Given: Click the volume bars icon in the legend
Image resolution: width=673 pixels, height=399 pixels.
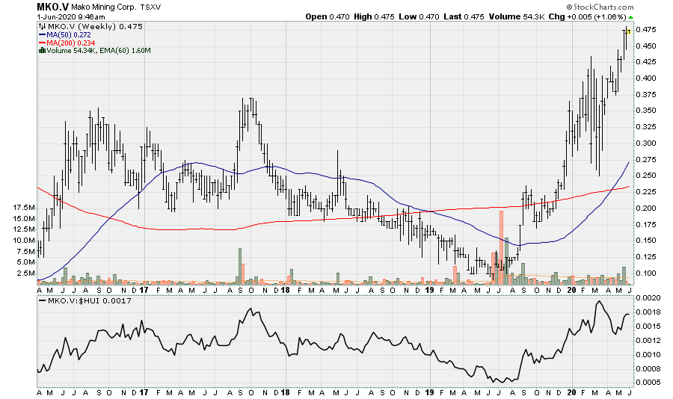Looking at the screenshot, I should [x=42, y=51].
